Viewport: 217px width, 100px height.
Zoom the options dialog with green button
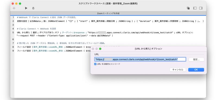(x=100, y=49)
